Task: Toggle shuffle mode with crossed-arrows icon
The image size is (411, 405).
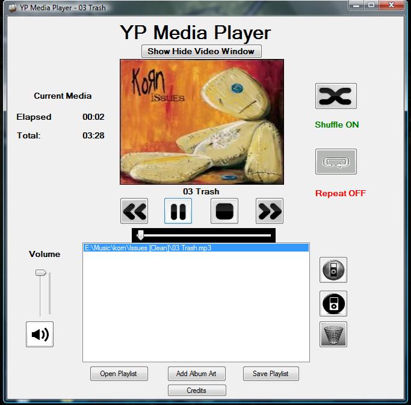Action: [336, 96]
